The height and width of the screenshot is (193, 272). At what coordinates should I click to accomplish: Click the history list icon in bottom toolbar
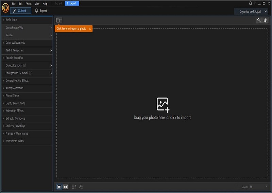[x=74, y=187]
